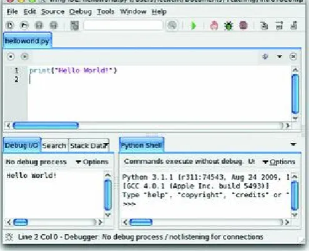Click the toolbar search input field
This screenshot has height=251, width=309.
123,26
